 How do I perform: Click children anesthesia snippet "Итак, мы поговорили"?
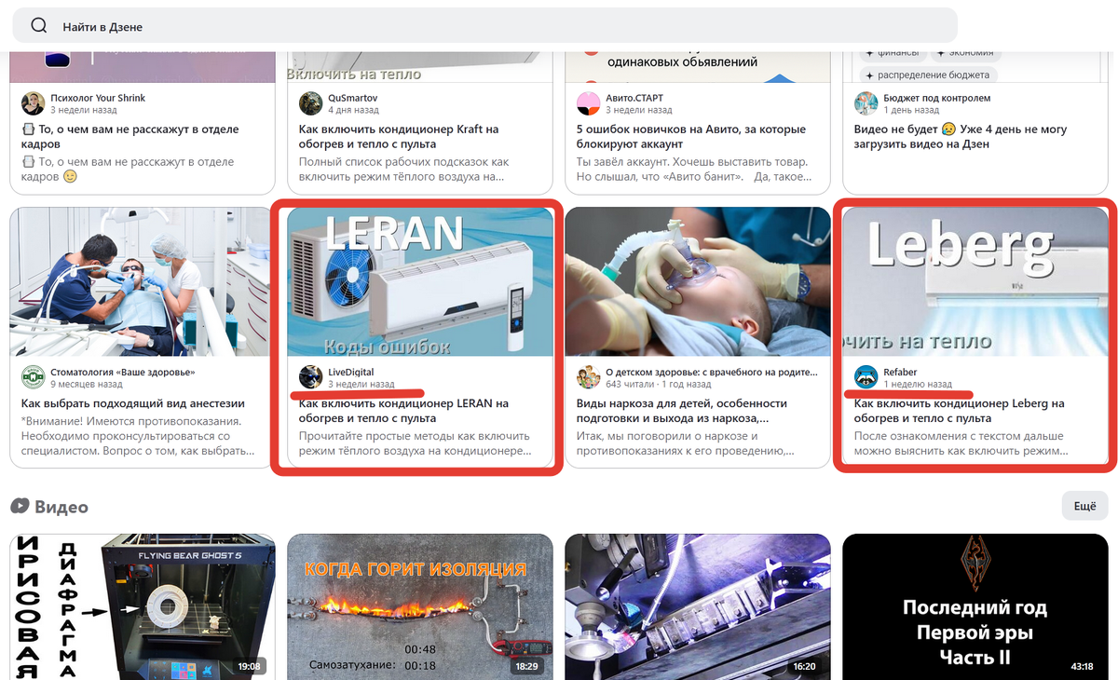click(685, 443)
